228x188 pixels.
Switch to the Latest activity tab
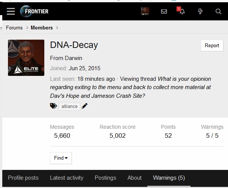(67, 178)
